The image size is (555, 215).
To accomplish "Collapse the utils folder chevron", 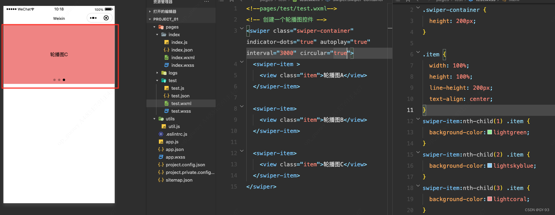I will 154,119.
